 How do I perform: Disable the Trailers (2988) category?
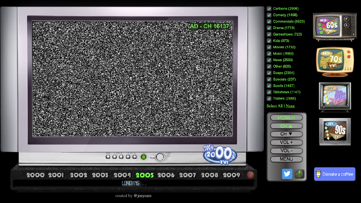point(269,99)
